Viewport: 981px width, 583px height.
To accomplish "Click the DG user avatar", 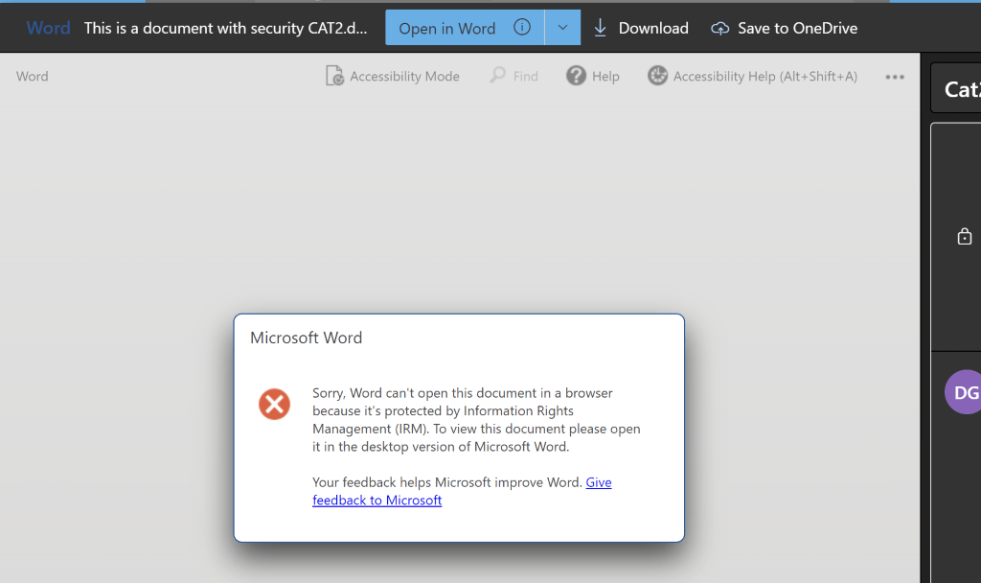I will (x=964, y=392).
